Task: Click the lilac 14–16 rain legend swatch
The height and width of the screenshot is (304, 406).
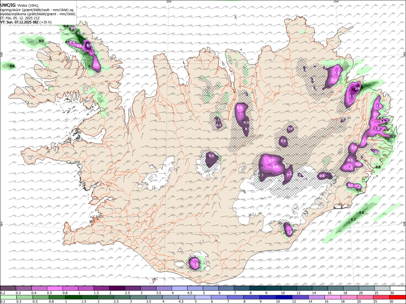Action: (x=316, y=297)
